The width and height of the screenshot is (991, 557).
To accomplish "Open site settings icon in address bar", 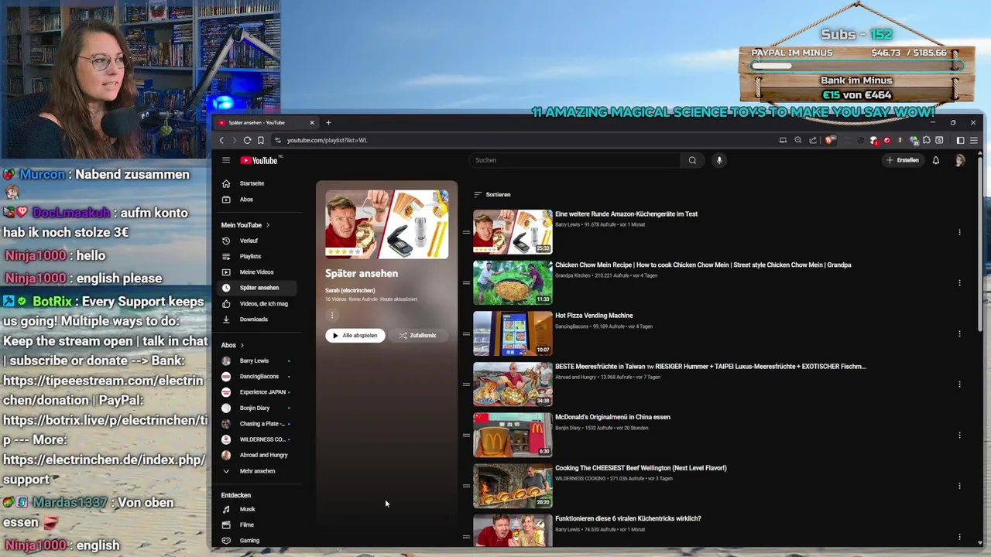I will point(277,140).
